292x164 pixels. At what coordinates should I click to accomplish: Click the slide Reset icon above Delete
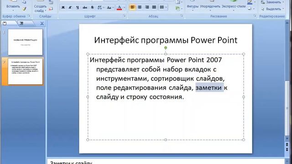tap(51, 2)
